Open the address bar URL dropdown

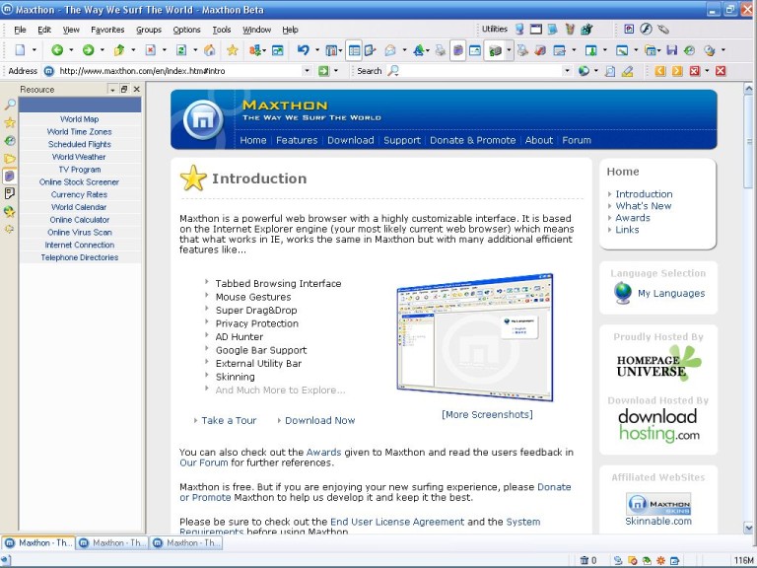(x=308, y=71)
